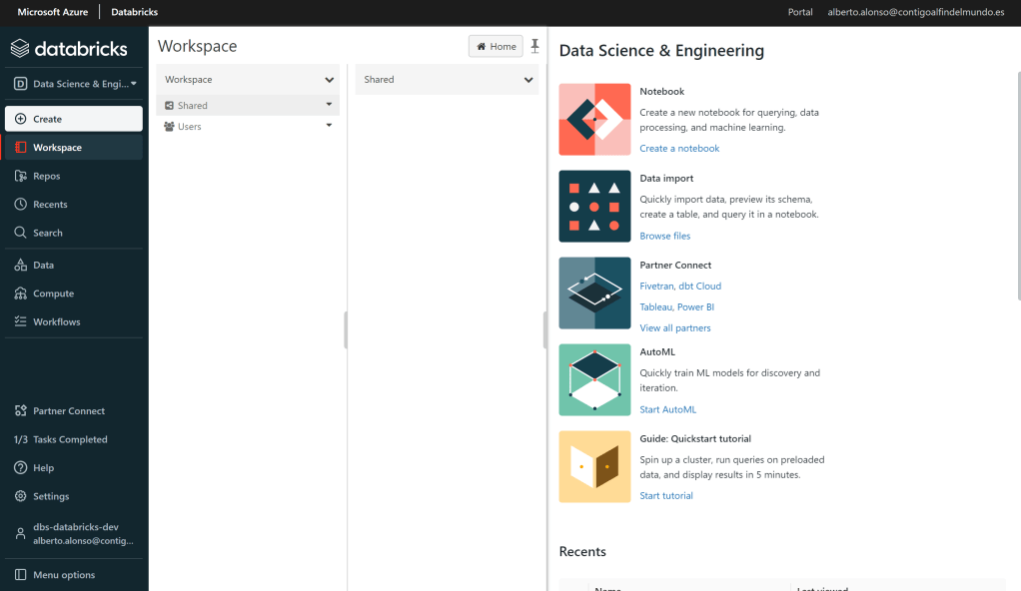Click the Databricks logo in the sidebar
Viewport: 1021px width, 591px height.
(69, 49)
